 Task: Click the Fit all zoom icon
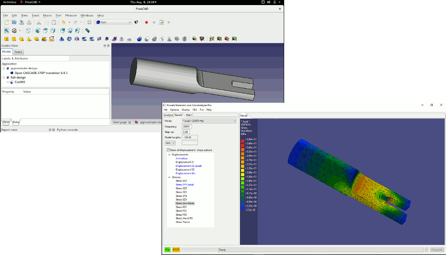click(6, 31)
